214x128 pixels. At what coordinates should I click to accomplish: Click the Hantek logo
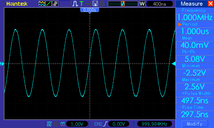pos(17,4)
